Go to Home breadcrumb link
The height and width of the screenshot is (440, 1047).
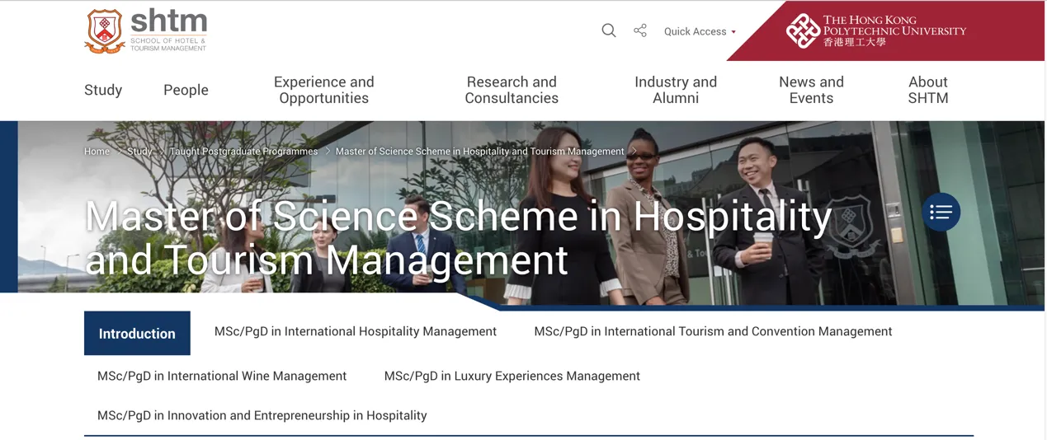click(97, 152)
